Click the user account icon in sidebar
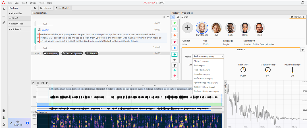 pyautogui.click(x=4, y=118)
